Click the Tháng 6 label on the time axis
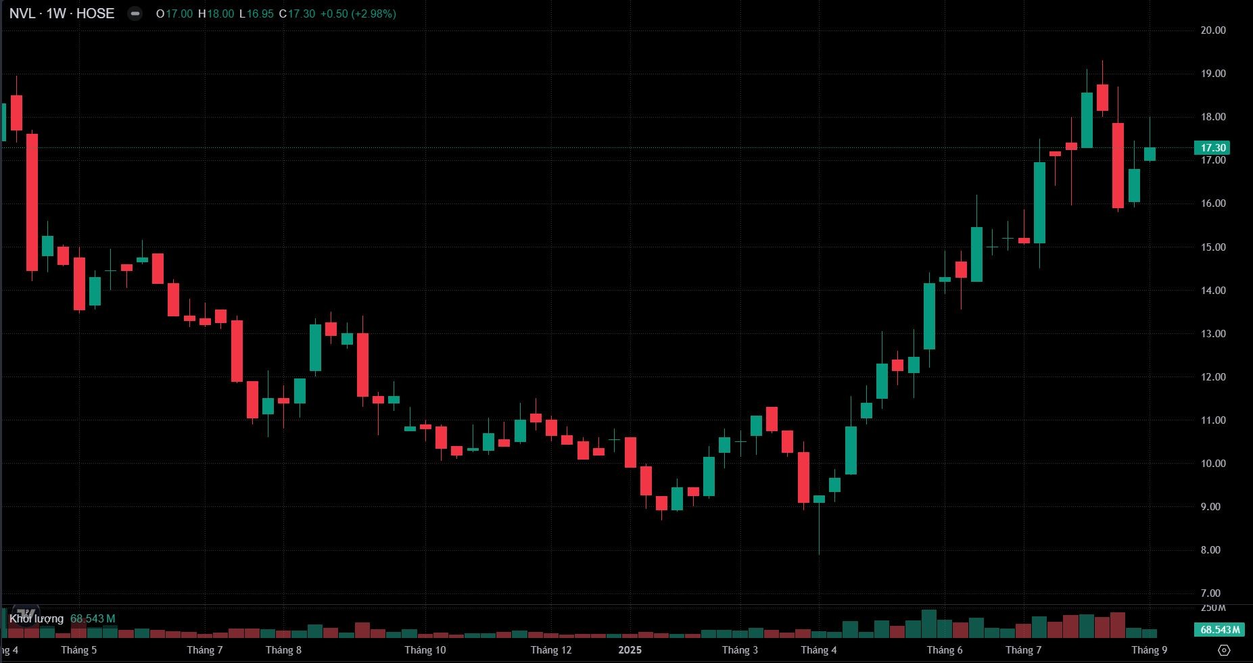Screen dimensions: 1253x663 tap(944, 650)
